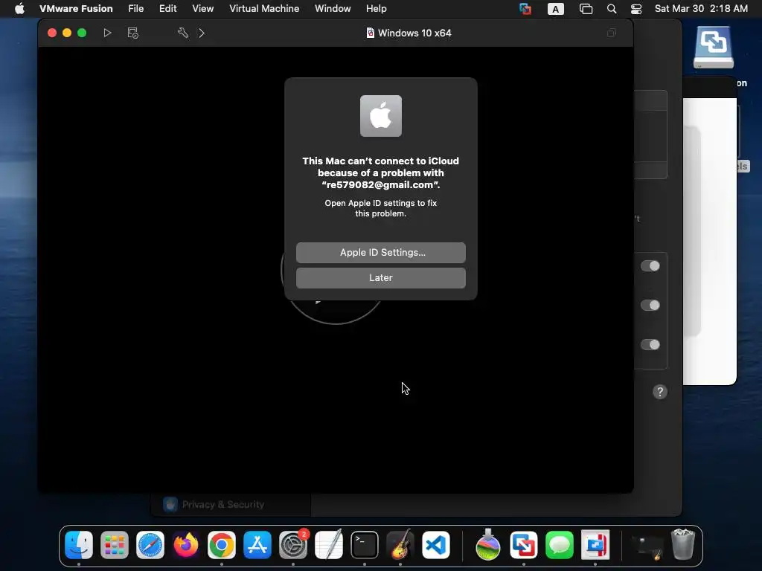Open the snapshots manager icon in the toolbar
The height and width of the screenshot is (571, 762).
point(132,33)
